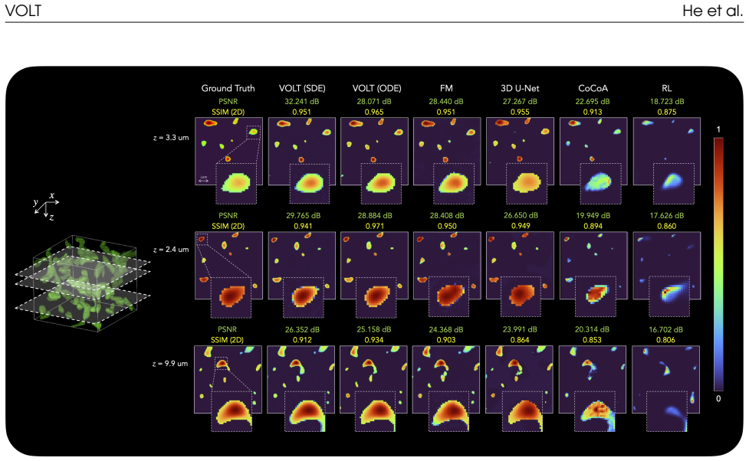Select the 'FM' column label

(x=446, y=88)
